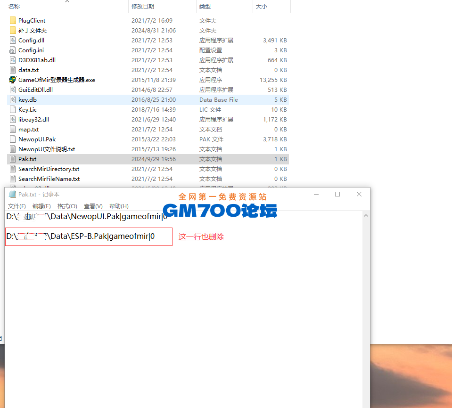
Task: Click the GameOfMir登录器生成器.exe application icon
Action: 13,80
